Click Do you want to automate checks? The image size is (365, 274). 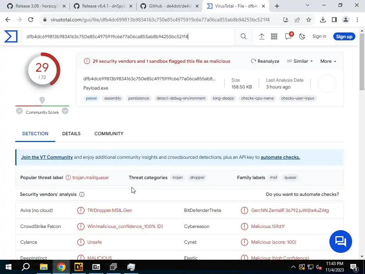302,194
